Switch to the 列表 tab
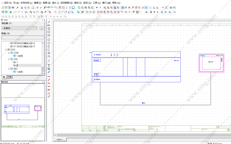This screenshot has height=144, width=231. coord(10,77)
